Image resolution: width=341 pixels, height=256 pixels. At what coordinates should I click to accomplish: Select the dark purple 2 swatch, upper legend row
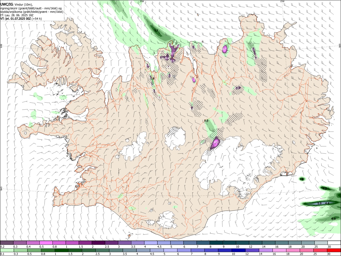(x=98, y=243)
